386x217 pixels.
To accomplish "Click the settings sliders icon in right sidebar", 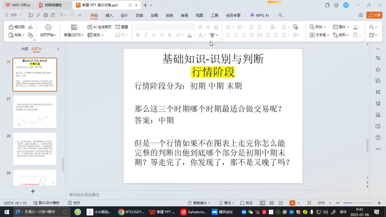I will point(378,58).
